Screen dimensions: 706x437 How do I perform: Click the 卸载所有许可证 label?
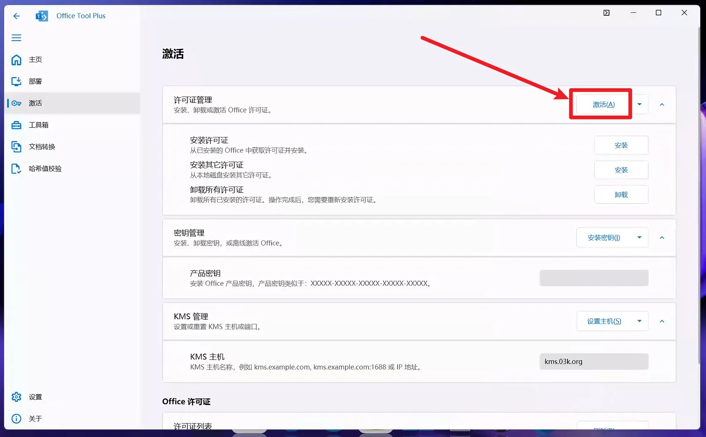tap(217, 190)
